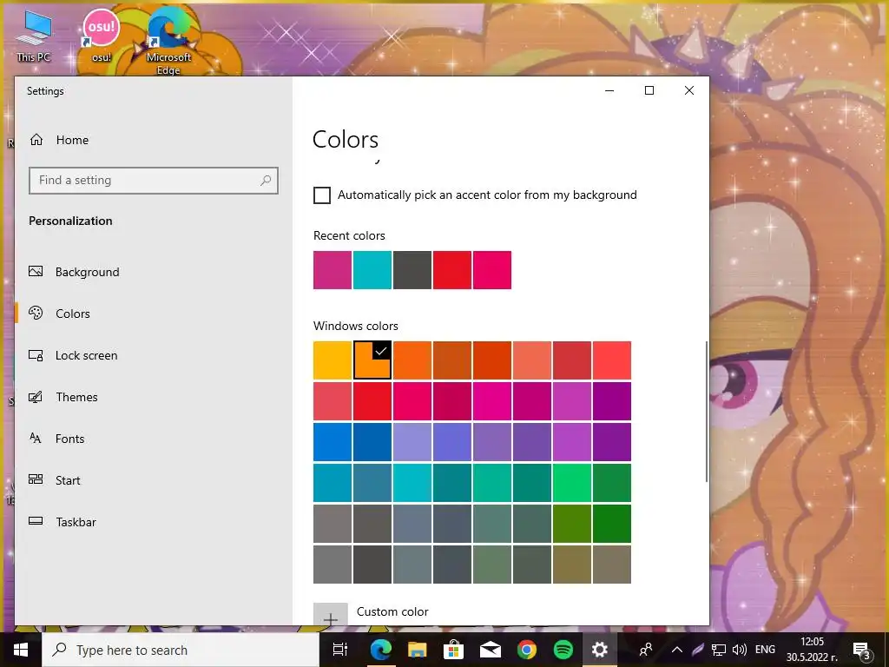Choose the bright blue Windows color swatch

(333, 442)
